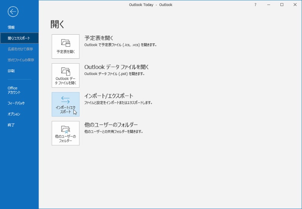Click the Outlook データ ファイルを開く heading
Screen dimensions: 302x209
tap(117, 67)
